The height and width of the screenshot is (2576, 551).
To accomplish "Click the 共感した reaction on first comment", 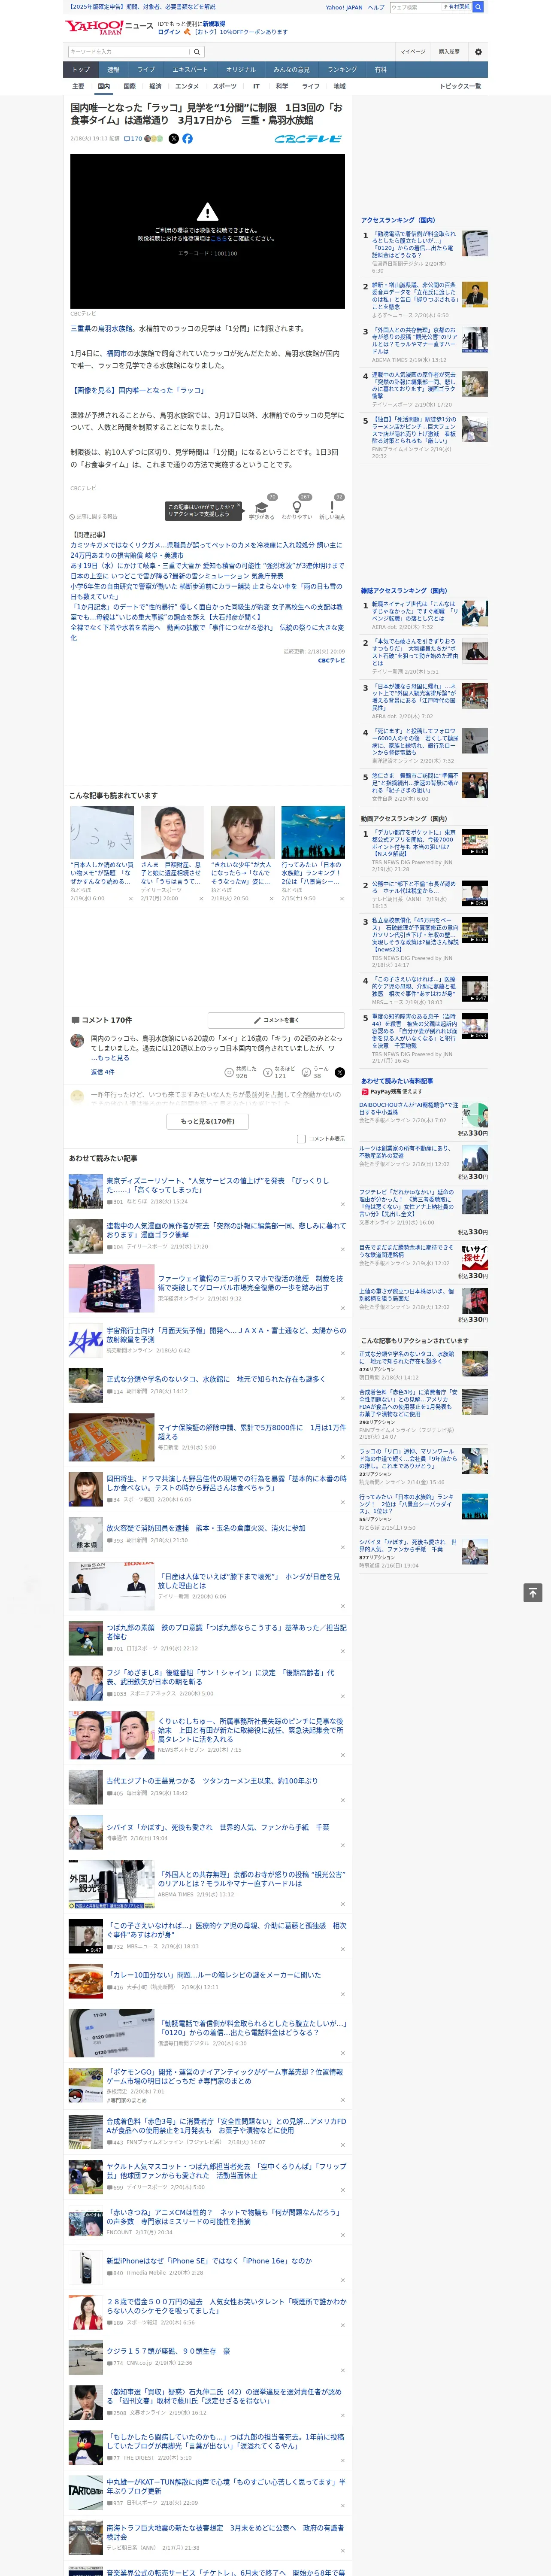I will click(x=241, y=1072).
